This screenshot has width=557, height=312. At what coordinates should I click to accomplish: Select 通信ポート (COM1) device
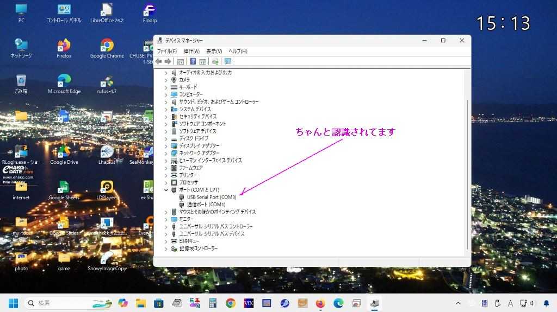(x=206, y=205)
